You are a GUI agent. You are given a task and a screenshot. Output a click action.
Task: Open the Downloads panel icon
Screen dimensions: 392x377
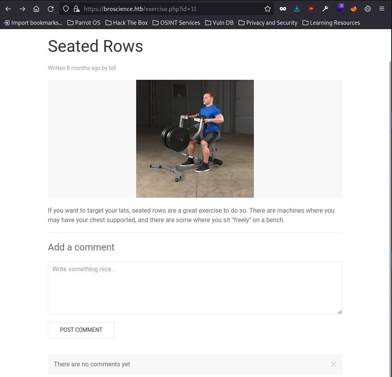point(297,9)
